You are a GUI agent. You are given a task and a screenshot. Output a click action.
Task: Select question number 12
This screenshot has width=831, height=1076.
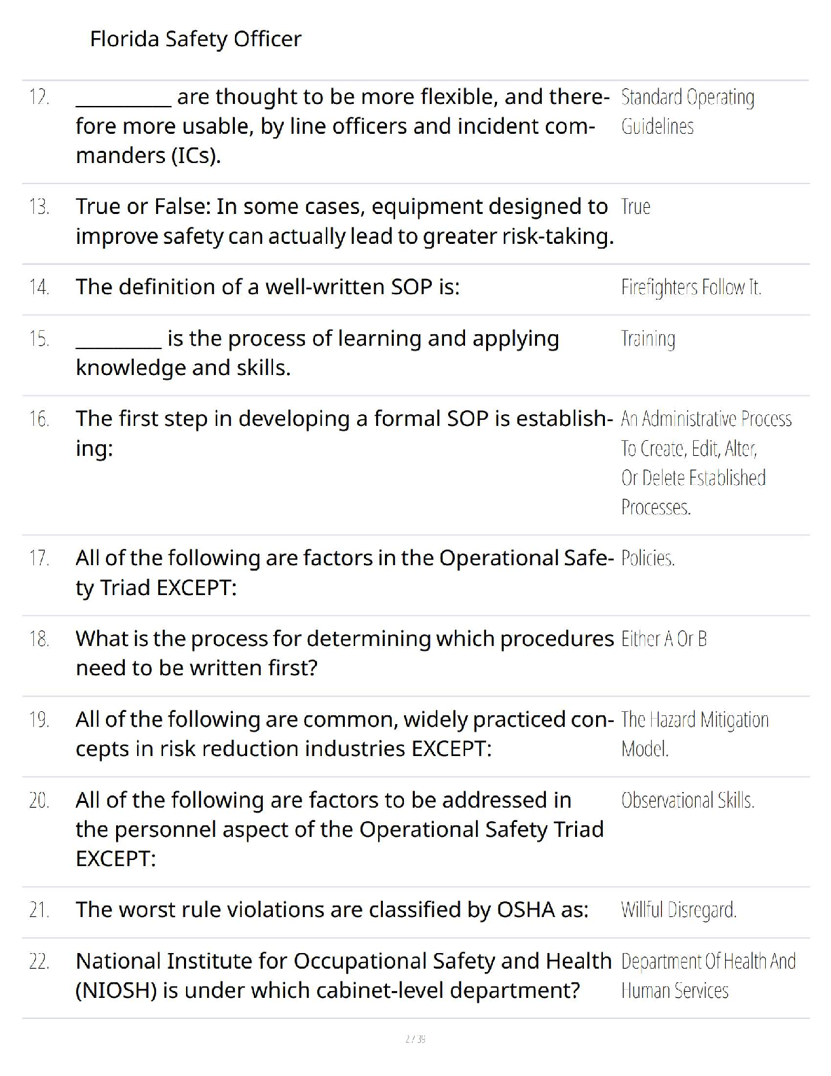[x=39, y=97]
